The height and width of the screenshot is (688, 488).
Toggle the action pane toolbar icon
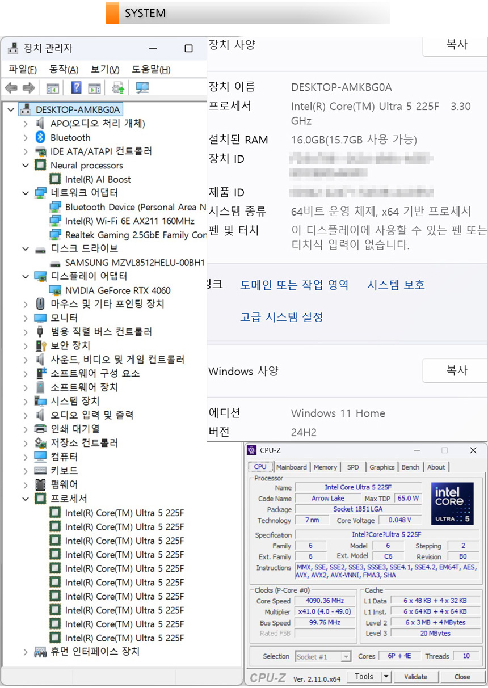pos(94,88)
